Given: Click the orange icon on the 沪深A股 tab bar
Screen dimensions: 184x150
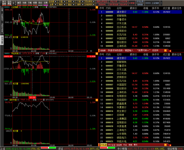Looking at the screenshot, I should click(x=165, y=145).
